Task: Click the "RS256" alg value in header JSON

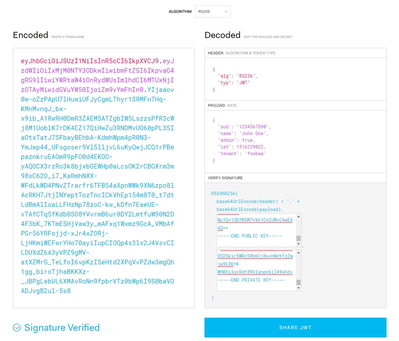Action: pyautogui.click(x=246, y=76)
